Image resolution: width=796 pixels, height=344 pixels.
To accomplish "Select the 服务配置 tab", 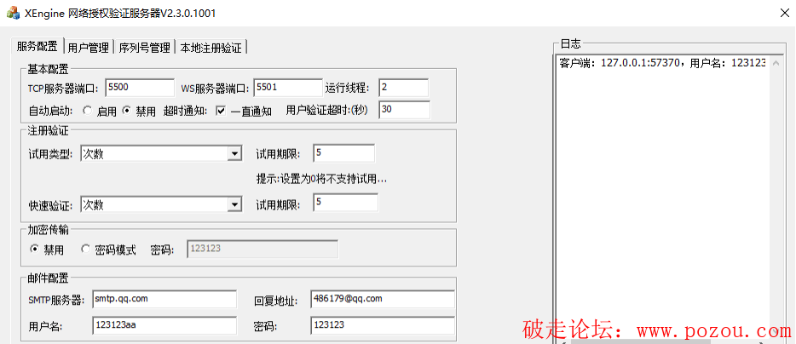I will pyautogui.click(x=37, y=47).
